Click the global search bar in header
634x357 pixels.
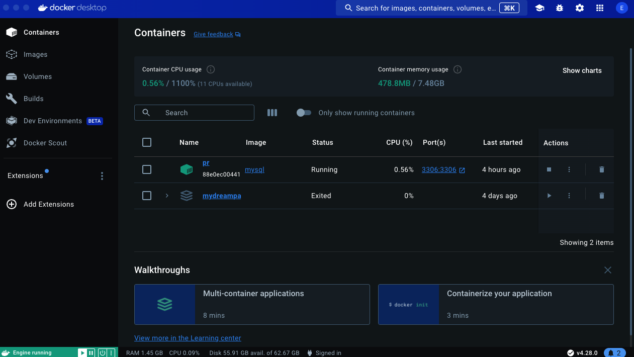[431, 8]
